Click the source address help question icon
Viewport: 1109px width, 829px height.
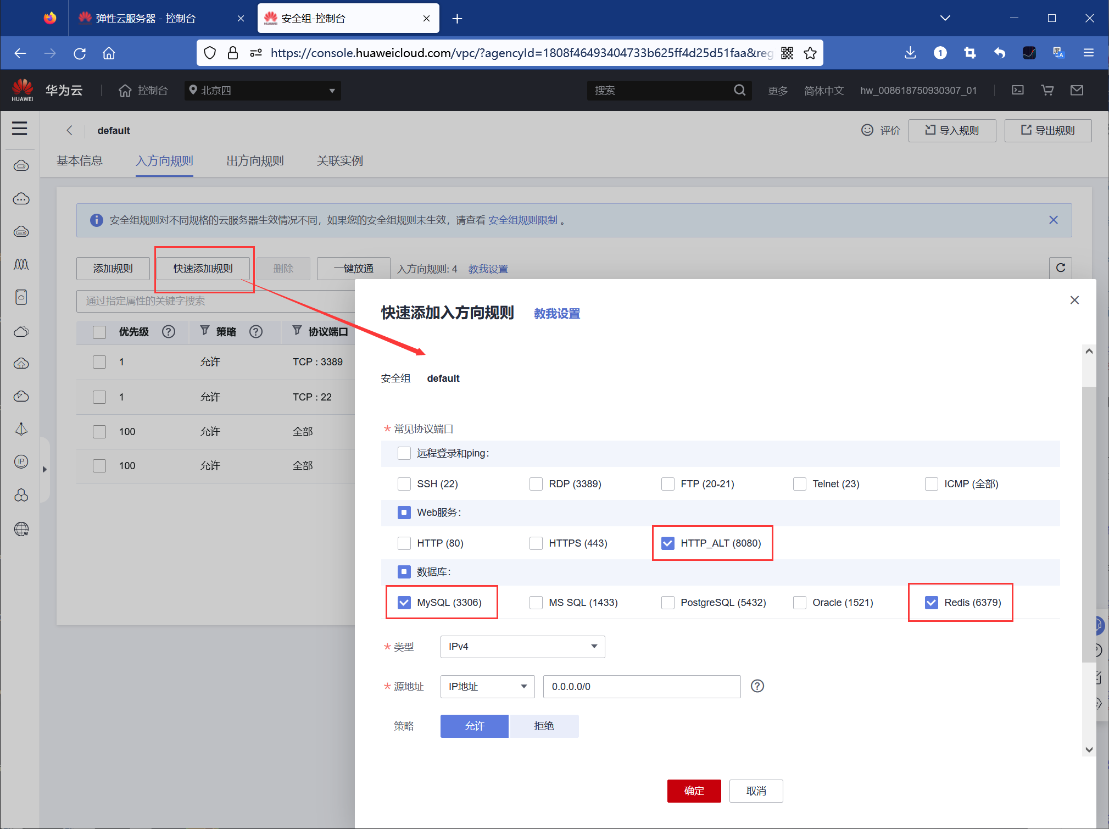[757, 686]
